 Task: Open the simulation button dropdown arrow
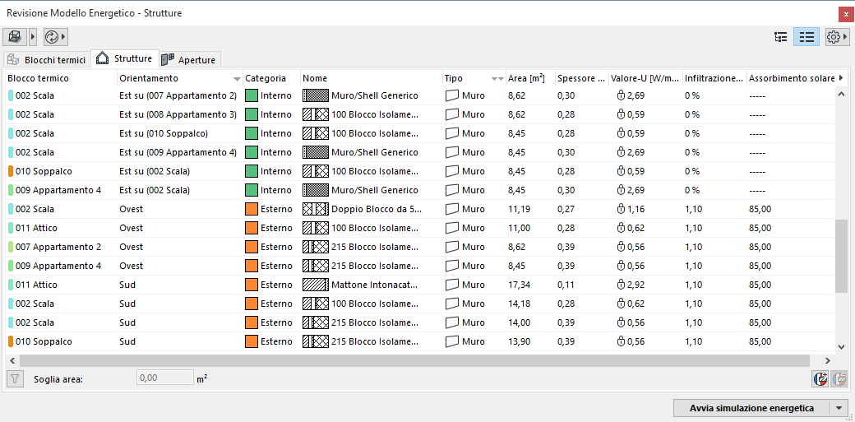pos(839,408)
